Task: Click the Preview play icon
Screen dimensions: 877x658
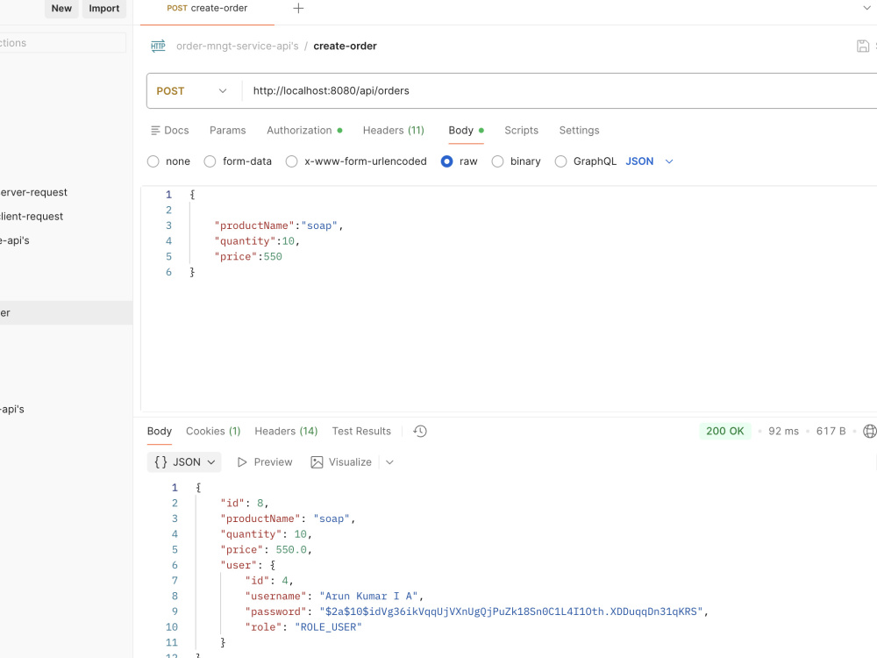Action: pyautogui.click(x=242, y=462)
